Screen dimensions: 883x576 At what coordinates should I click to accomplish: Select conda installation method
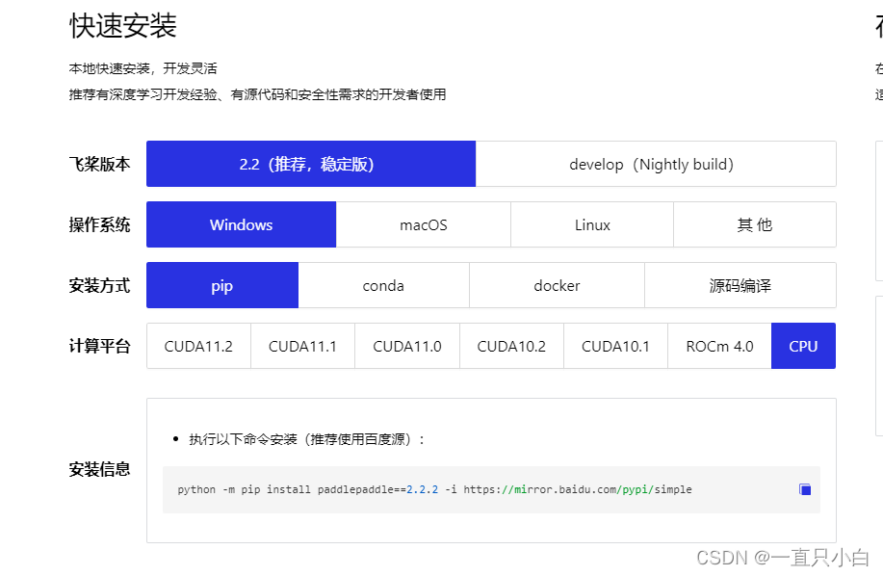pyautogui.click(x=383, y=285)
